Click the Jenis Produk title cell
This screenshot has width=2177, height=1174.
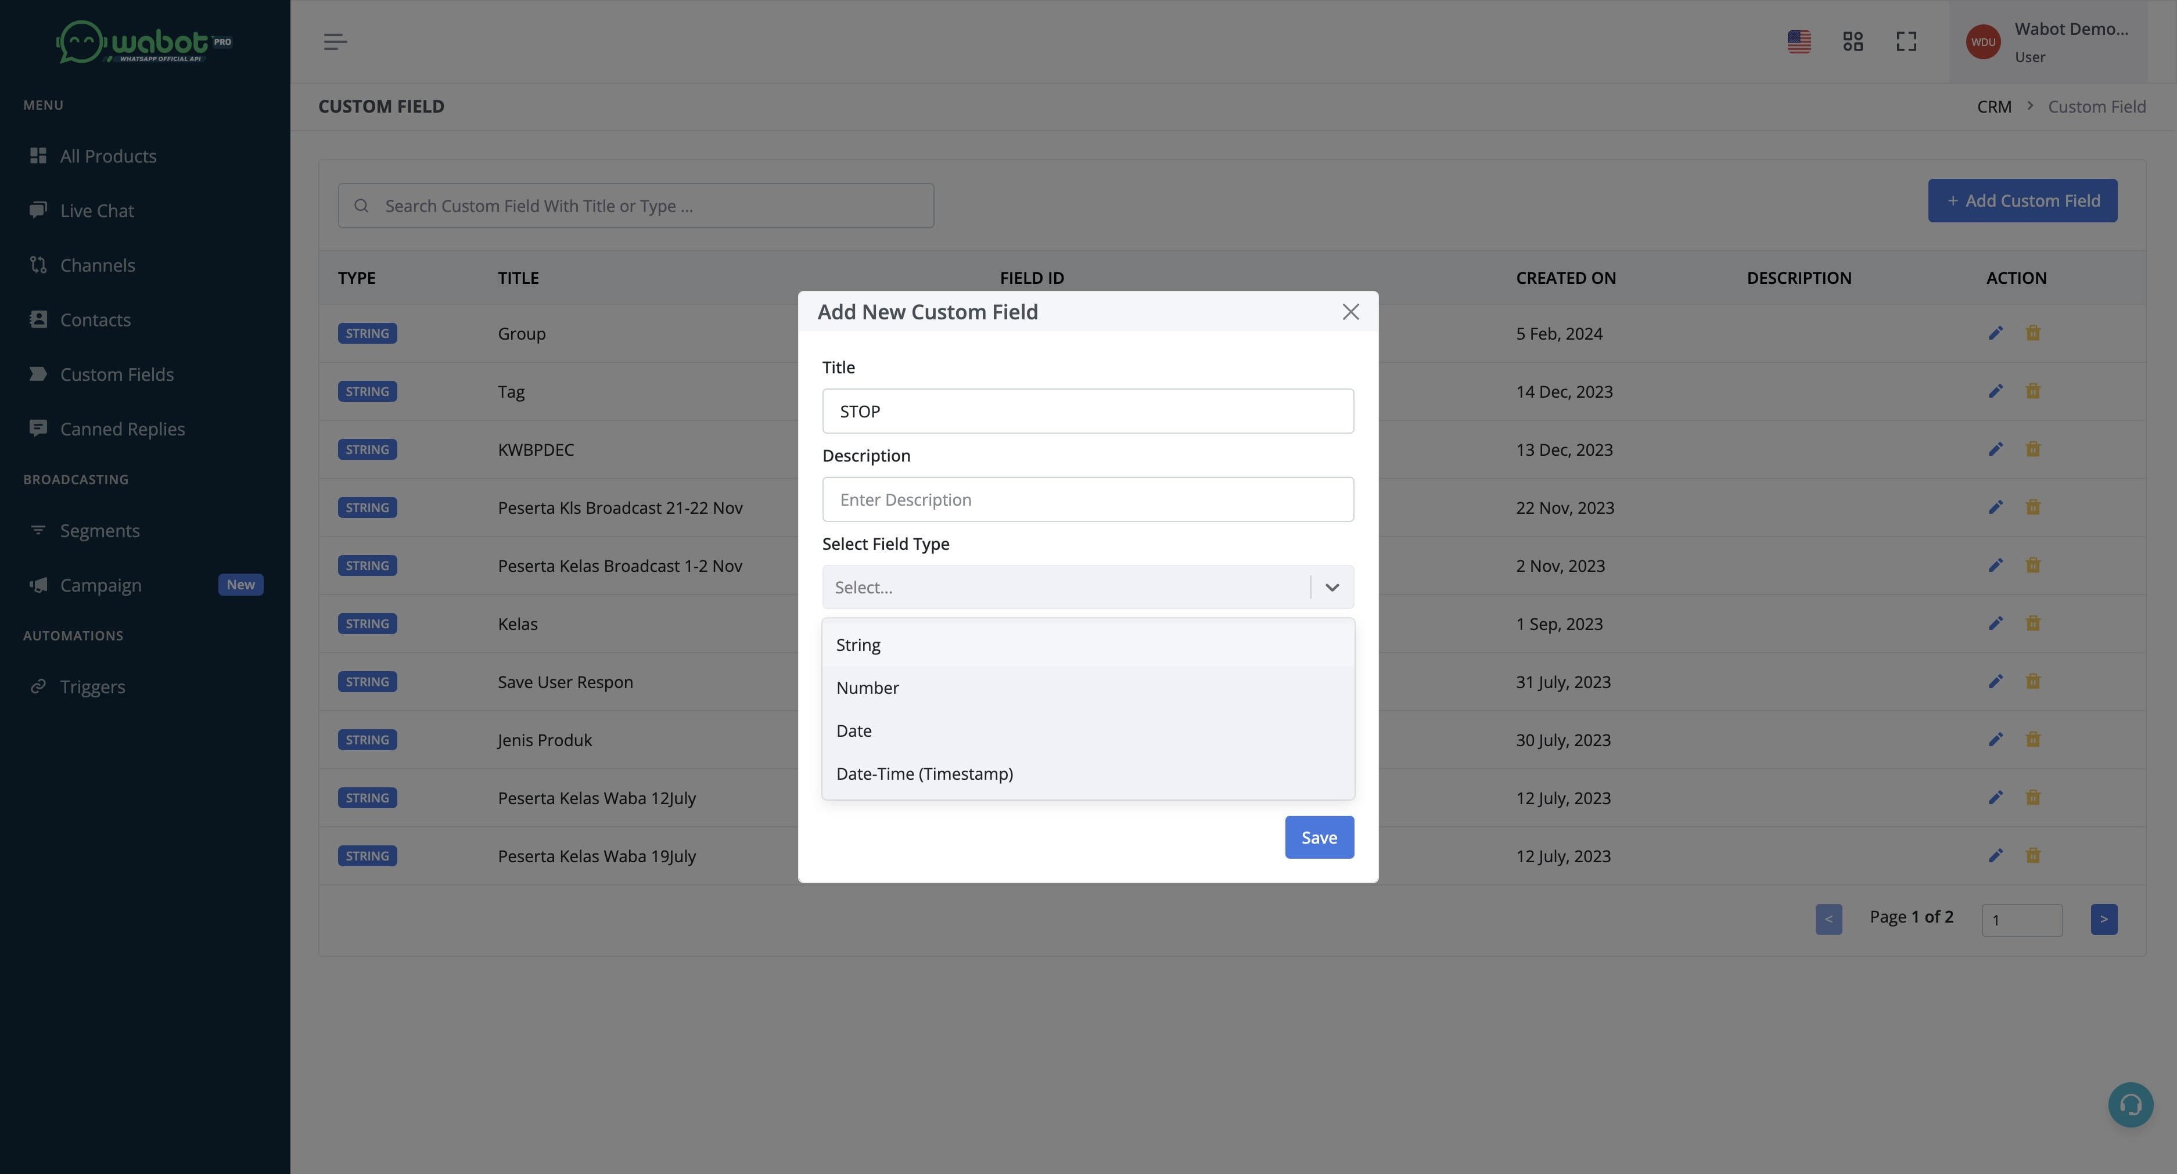tap(544, 740)
